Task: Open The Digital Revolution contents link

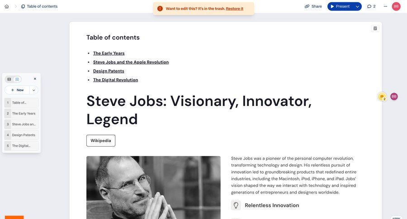Action: 115,80
